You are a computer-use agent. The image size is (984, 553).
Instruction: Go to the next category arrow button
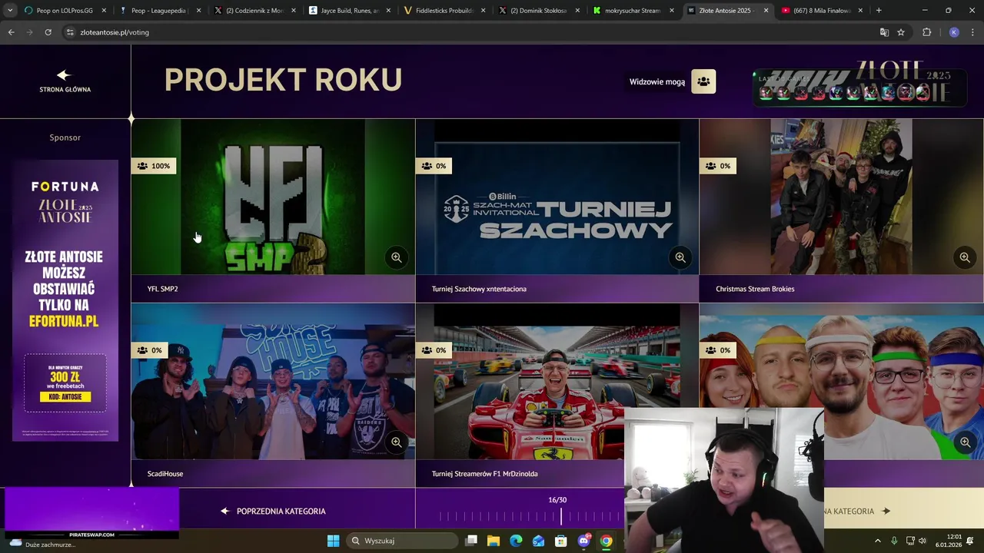point(886,511)
